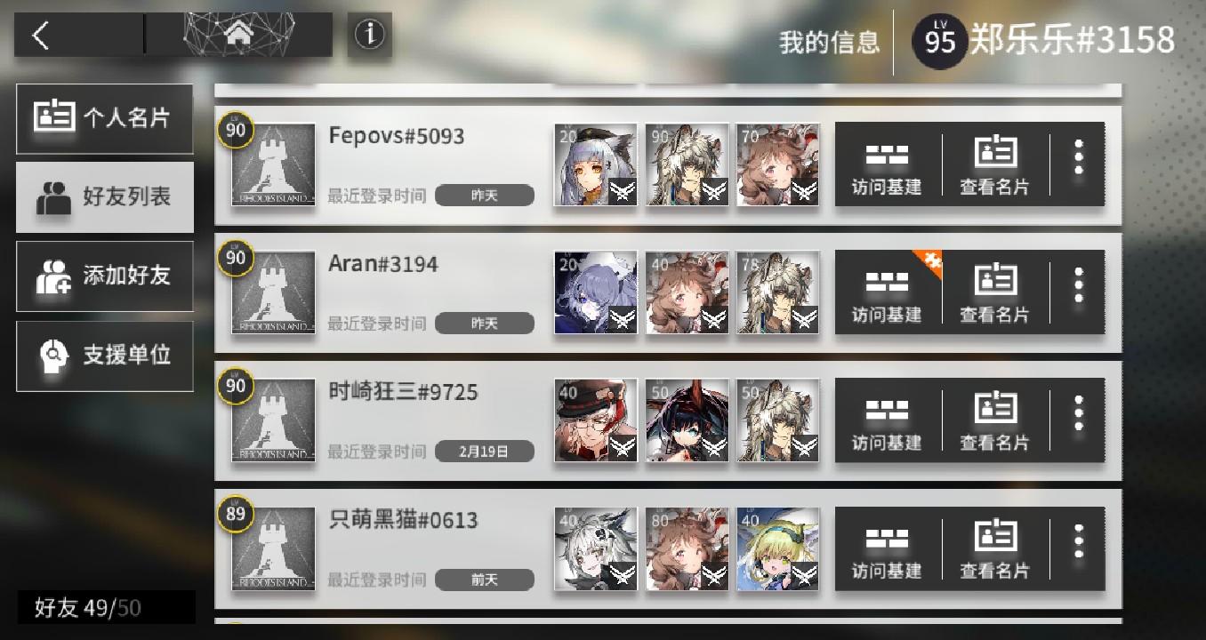
Task: Select 只萌黑猫#0613's blonde operator portrait
Action: tap(778, 548)
